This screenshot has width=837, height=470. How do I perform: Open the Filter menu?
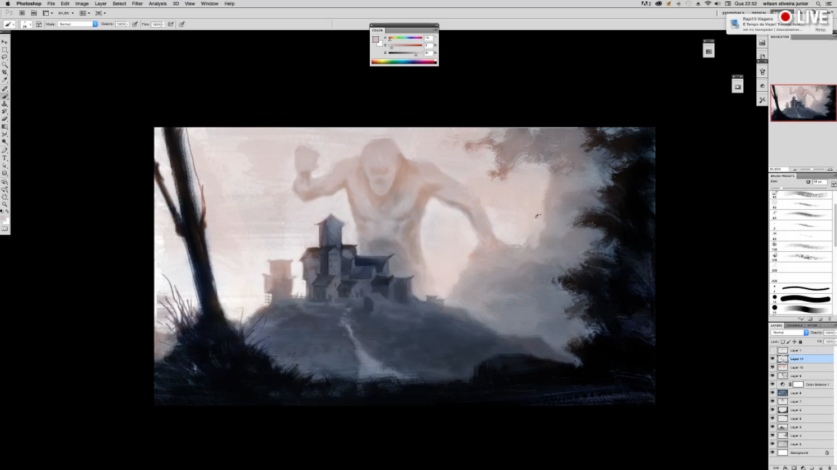(x=137, y=3)
